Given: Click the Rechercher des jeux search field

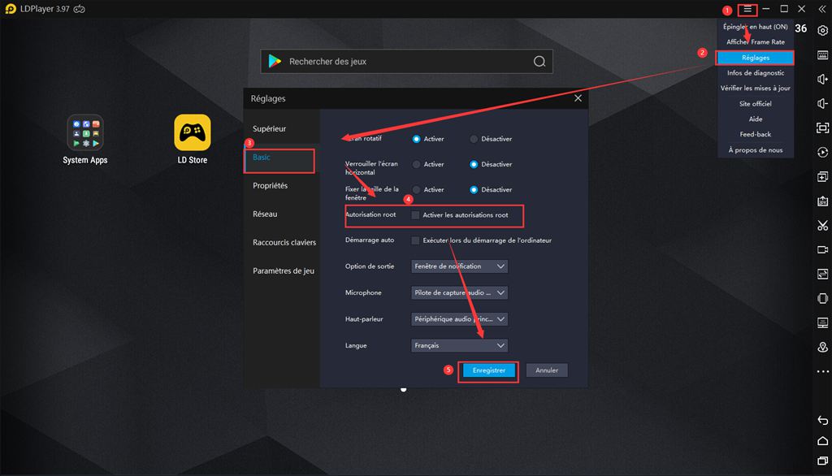Looking at the screenshot, I should pos(406,62).
